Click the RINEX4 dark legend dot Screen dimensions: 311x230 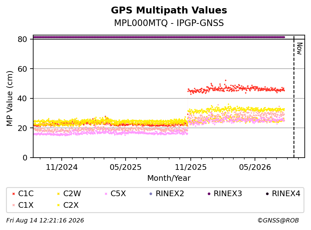point(267,194)
